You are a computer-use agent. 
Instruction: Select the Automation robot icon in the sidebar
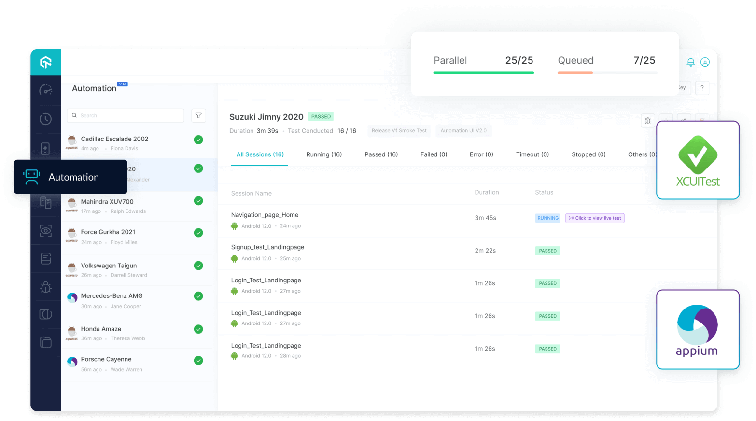[x=45, y=177]
